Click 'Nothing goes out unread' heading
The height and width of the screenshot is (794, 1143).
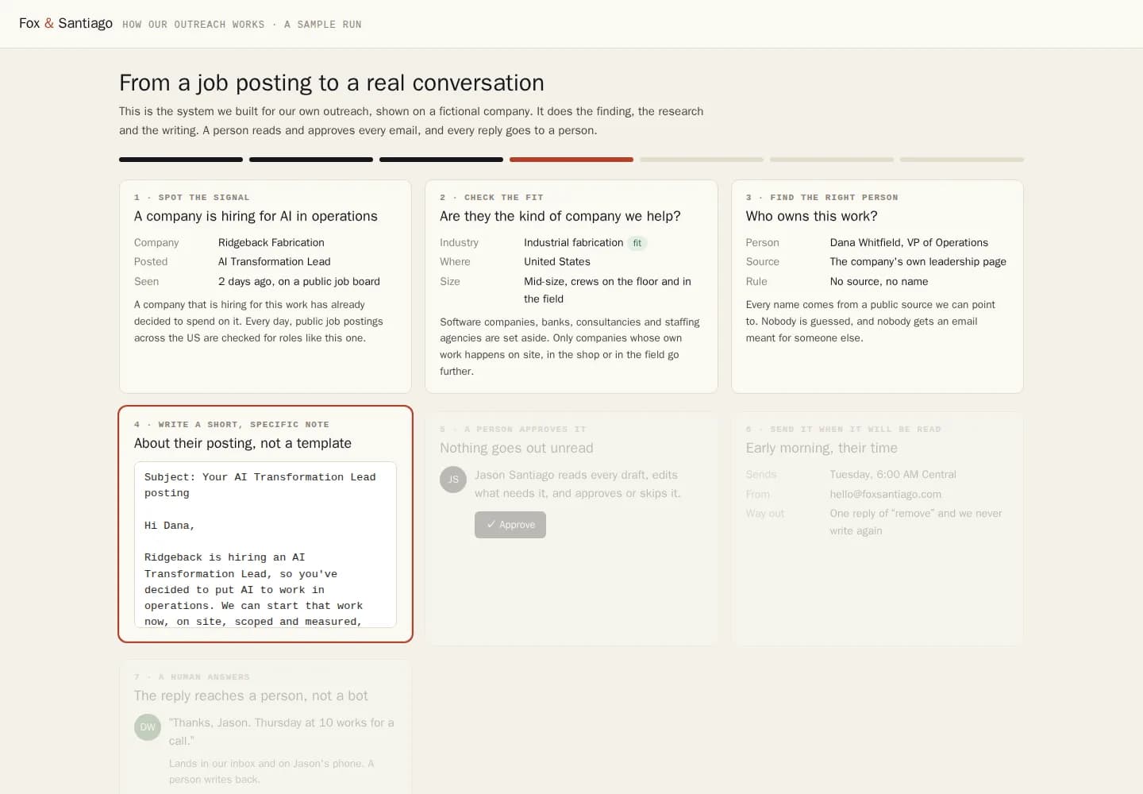[517, 448]
